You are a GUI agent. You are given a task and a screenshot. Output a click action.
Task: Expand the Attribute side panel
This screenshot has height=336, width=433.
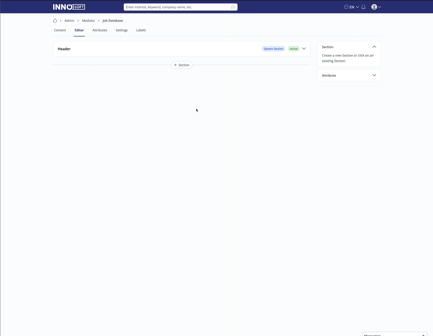[374, 75]
